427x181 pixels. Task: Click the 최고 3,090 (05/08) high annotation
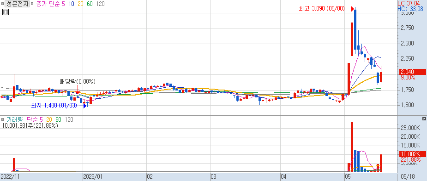[322, 9]
